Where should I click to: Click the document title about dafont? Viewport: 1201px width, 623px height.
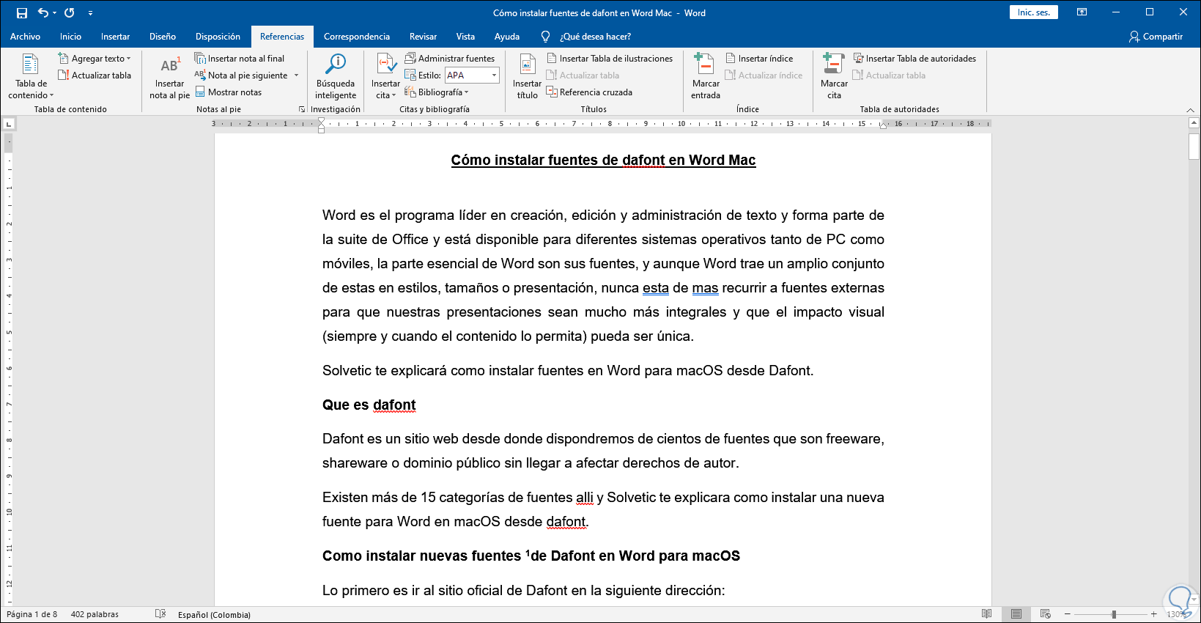click(x=603, y=161)
